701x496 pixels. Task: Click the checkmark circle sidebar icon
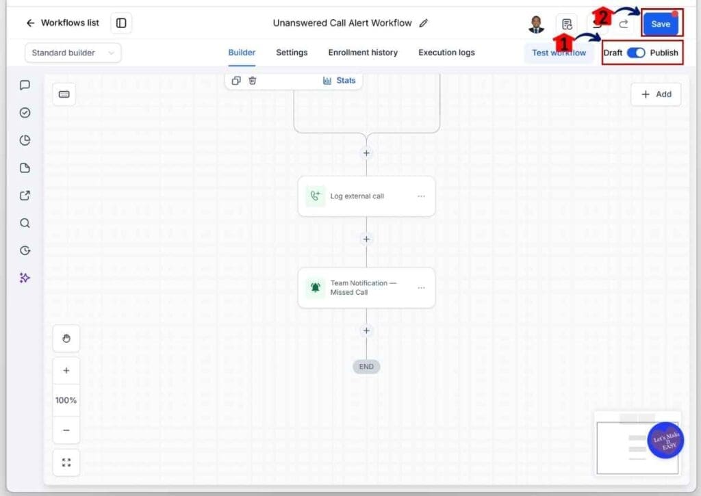(x=25, y=113)
